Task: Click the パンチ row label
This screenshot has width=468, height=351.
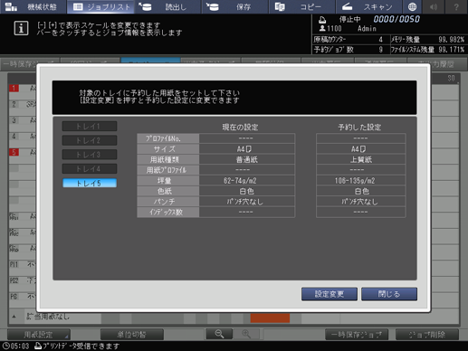Action: [x=168, y=202]
